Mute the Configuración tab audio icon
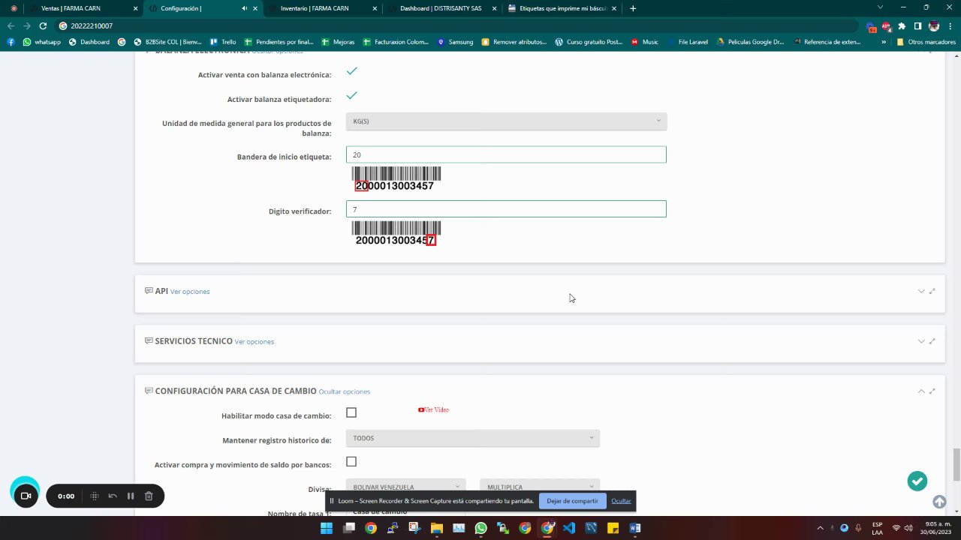Image resolution: width=961 pixels, height=540 pixels. (244, 8)
